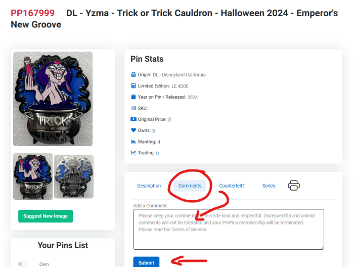The width and height of the screenshot is (354, 267).
Task: Click the Trading line chart icon
Action: tap(134, 153)
